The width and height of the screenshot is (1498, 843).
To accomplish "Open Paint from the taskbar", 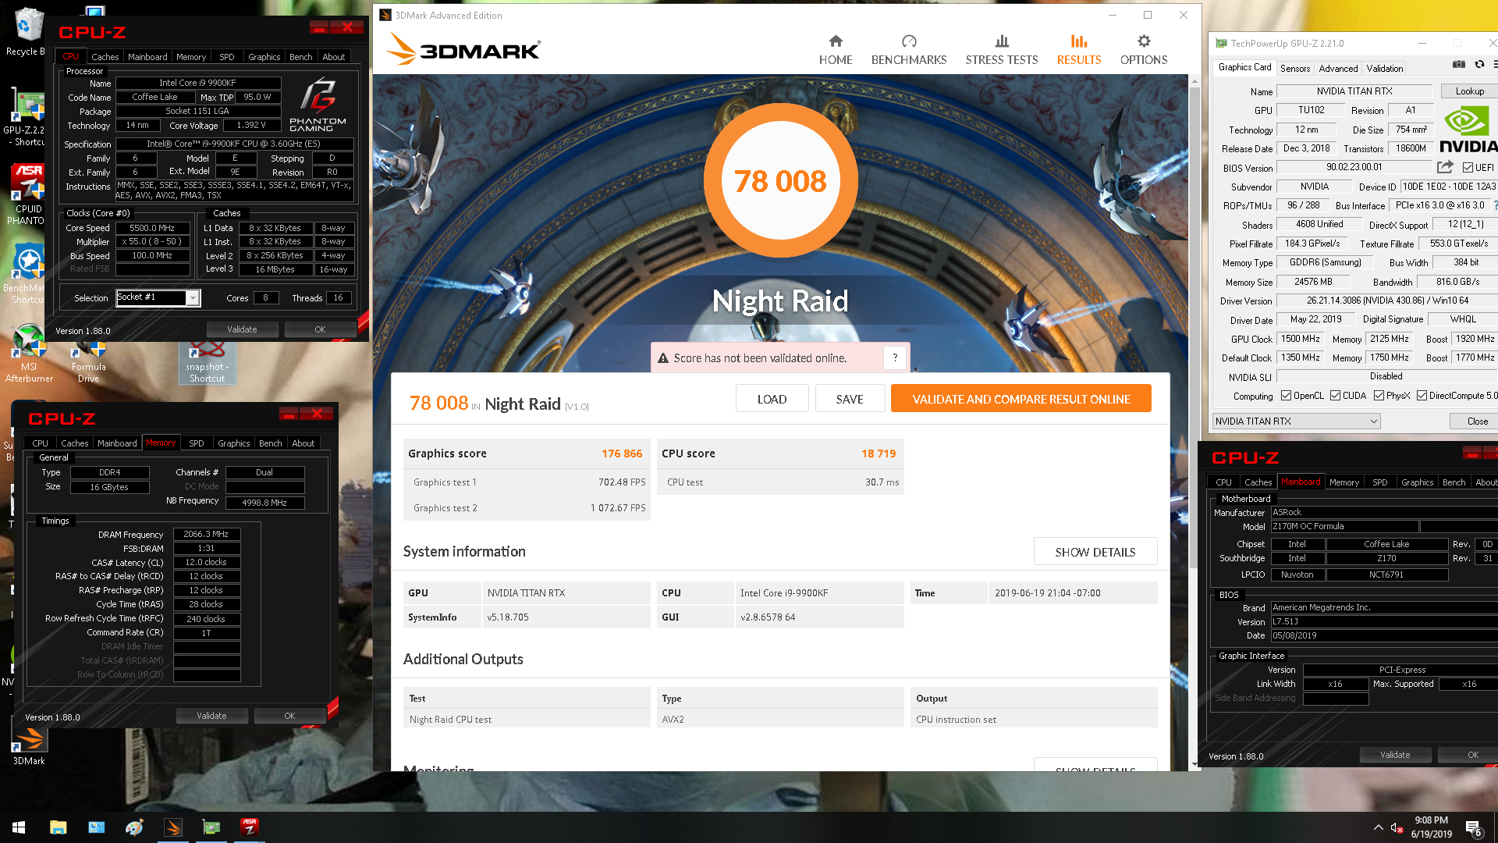I will pos(135,827).
